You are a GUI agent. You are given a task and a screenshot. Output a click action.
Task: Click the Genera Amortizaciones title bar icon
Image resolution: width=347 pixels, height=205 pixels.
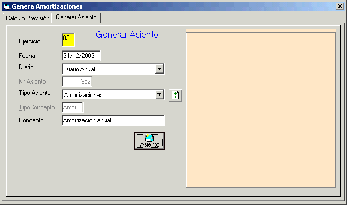pos(7,6)
